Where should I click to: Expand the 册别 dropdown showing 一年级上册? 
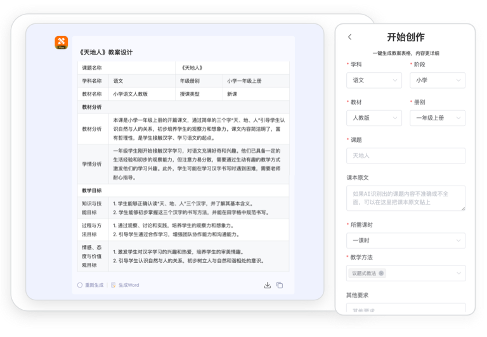pos(438,118)
